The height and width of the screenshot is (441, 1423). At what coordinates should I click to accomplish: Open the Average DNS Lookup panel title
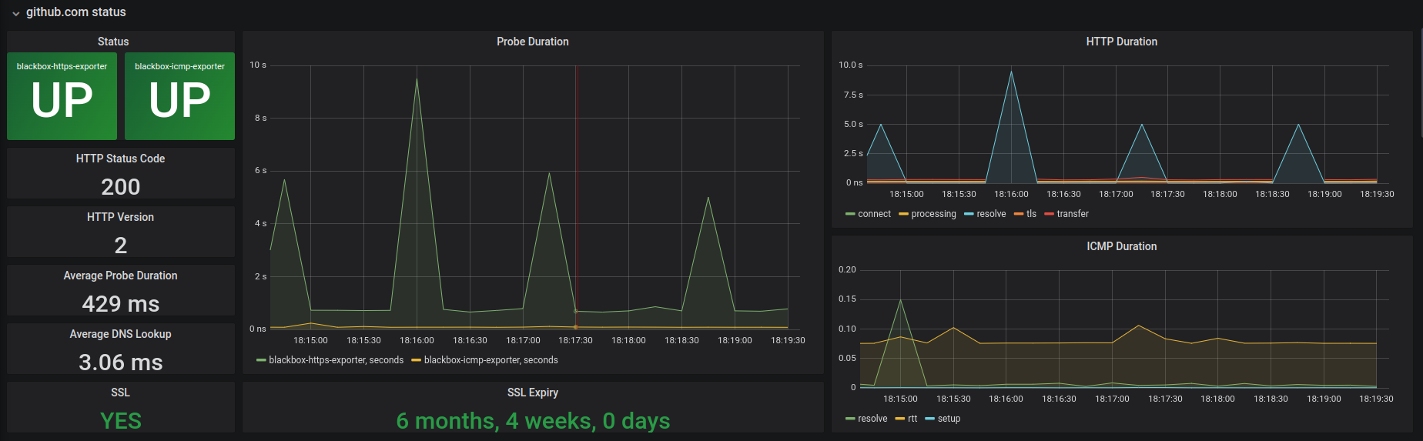pyautogui.click(x=120, y=334)
